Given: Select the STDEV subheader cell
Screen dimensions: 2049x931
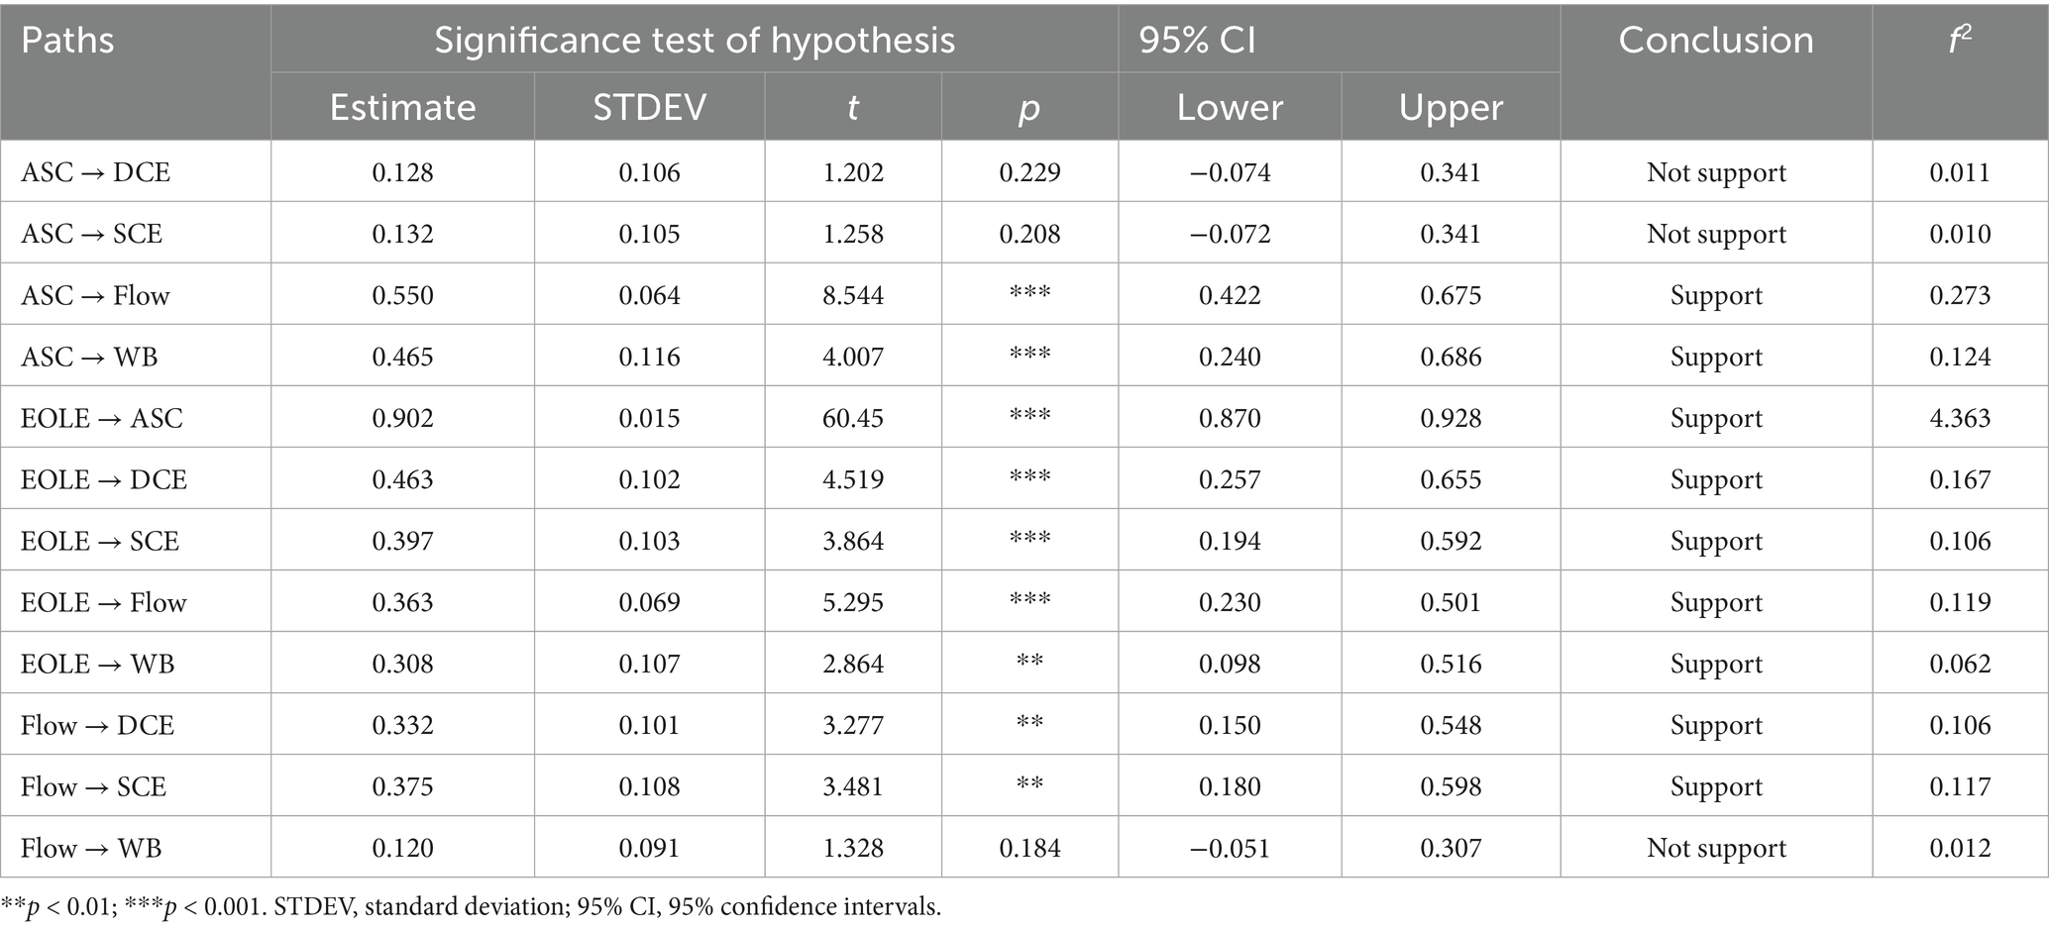Looking at the screenshot, I should pyautogui.click(x=649, y=107).
